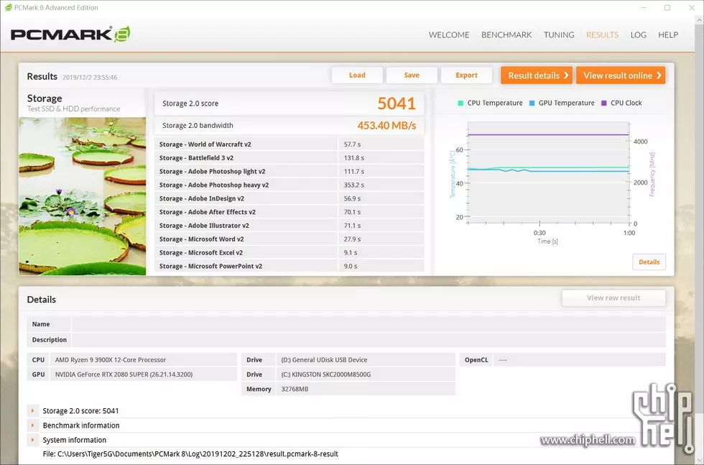Maximize the PCMark 8 window
This screenshot has width=704, height=465.
pos(667,8)
